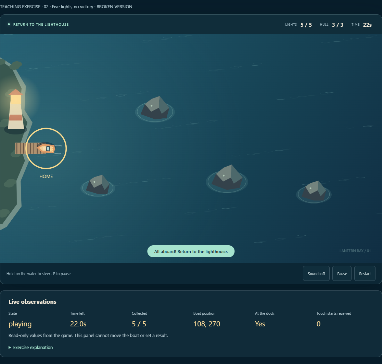Expand the Exercise explanation section

pyautogui.click(x=31, y=347)
